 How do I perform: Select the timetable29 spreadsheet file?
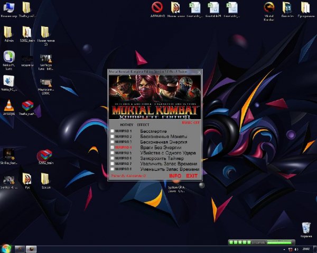pos(213,9)
